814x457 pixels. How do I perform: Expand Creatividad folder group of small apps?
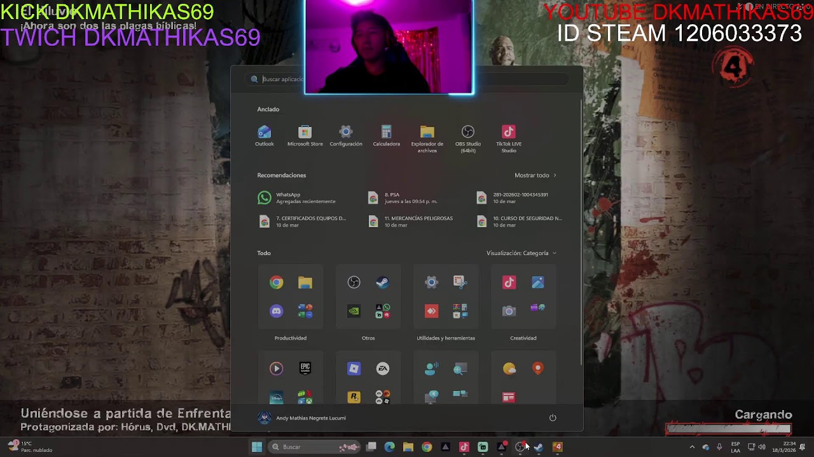(537, 308)
